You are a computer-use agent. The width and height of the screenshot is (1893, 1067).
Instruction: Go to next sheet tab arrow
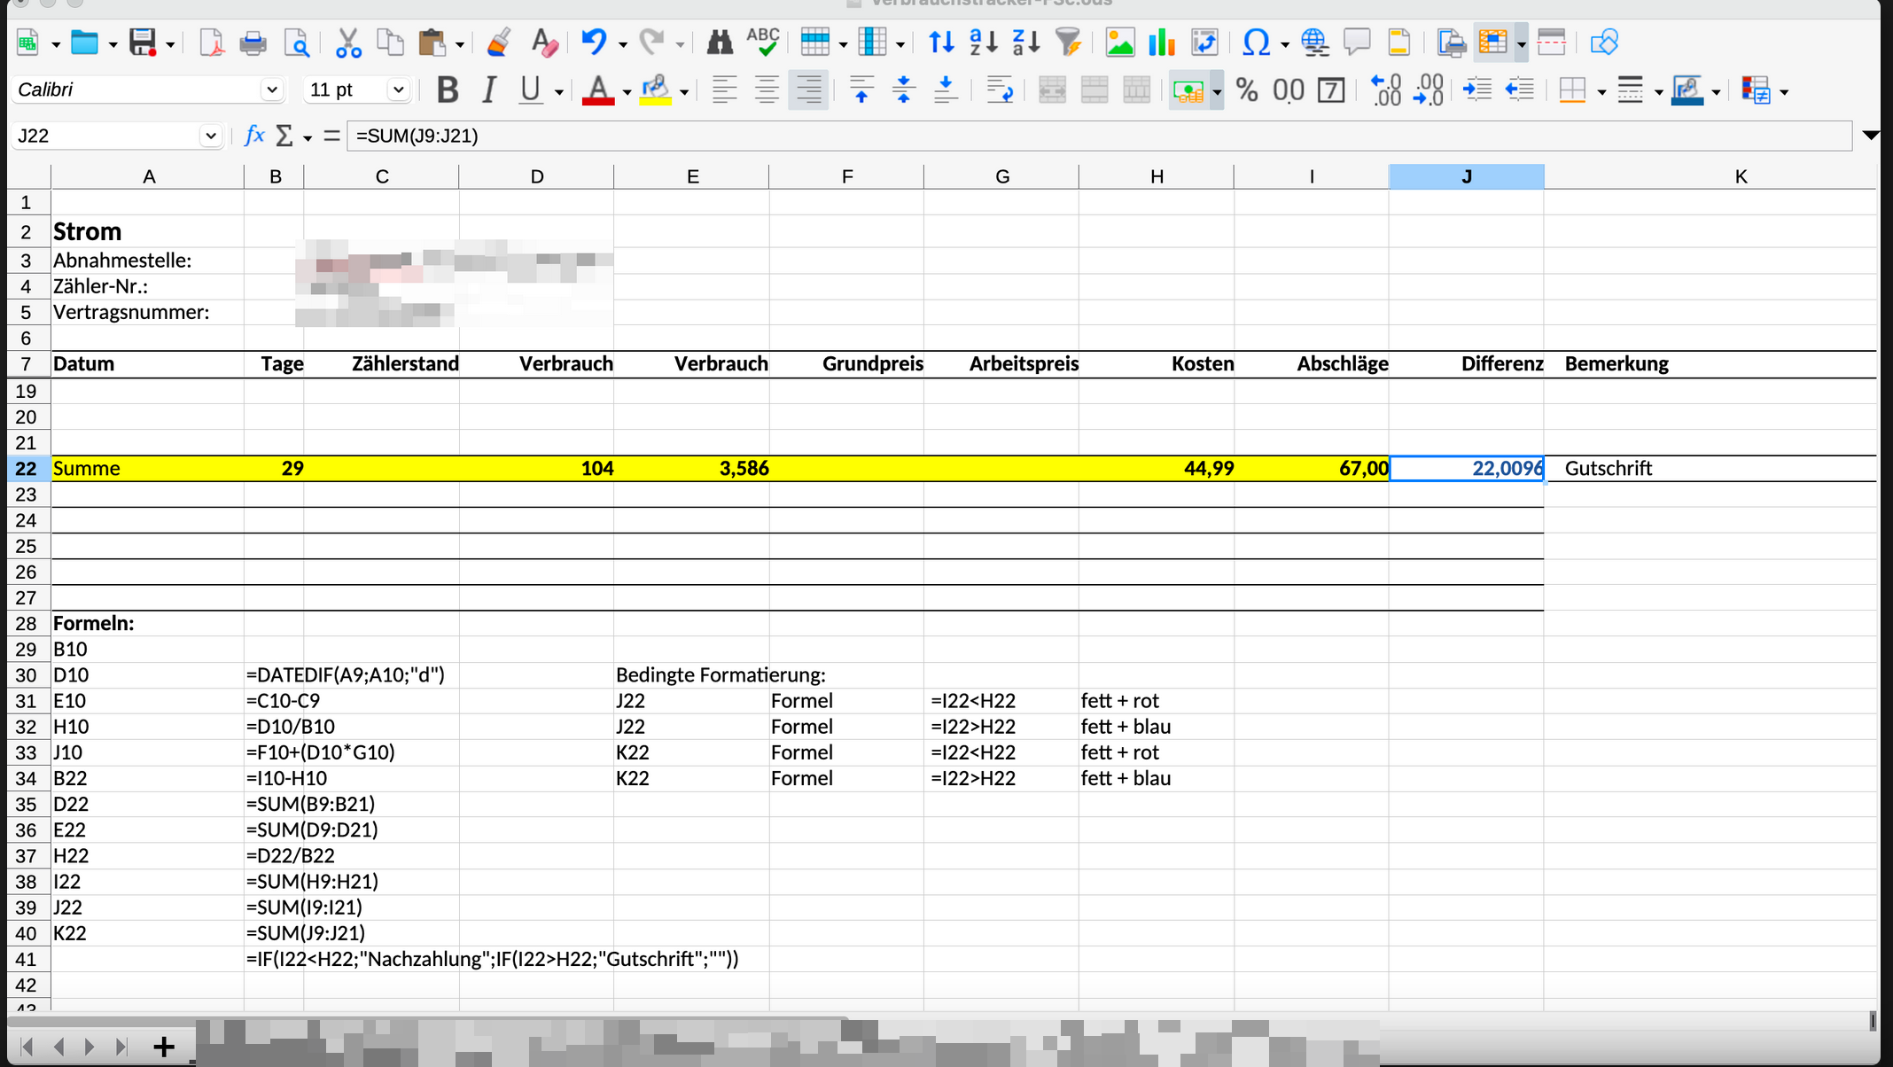point(90,1047)
